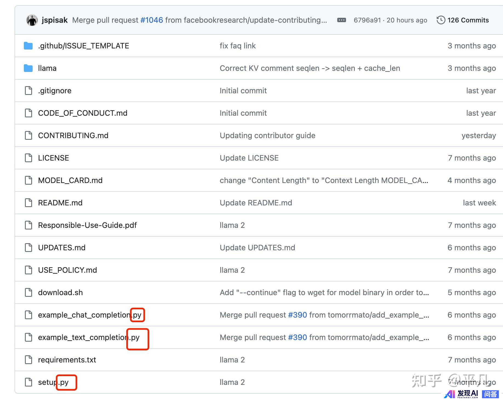Open 'Update UPDATES.md' commit message
The image size is (503, 401).
pyautogui.click(x=257, y=248)
